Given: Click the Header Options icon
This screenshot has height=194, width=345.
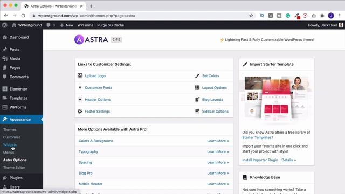Looking at the screenshot, I should tap(80, 99).
